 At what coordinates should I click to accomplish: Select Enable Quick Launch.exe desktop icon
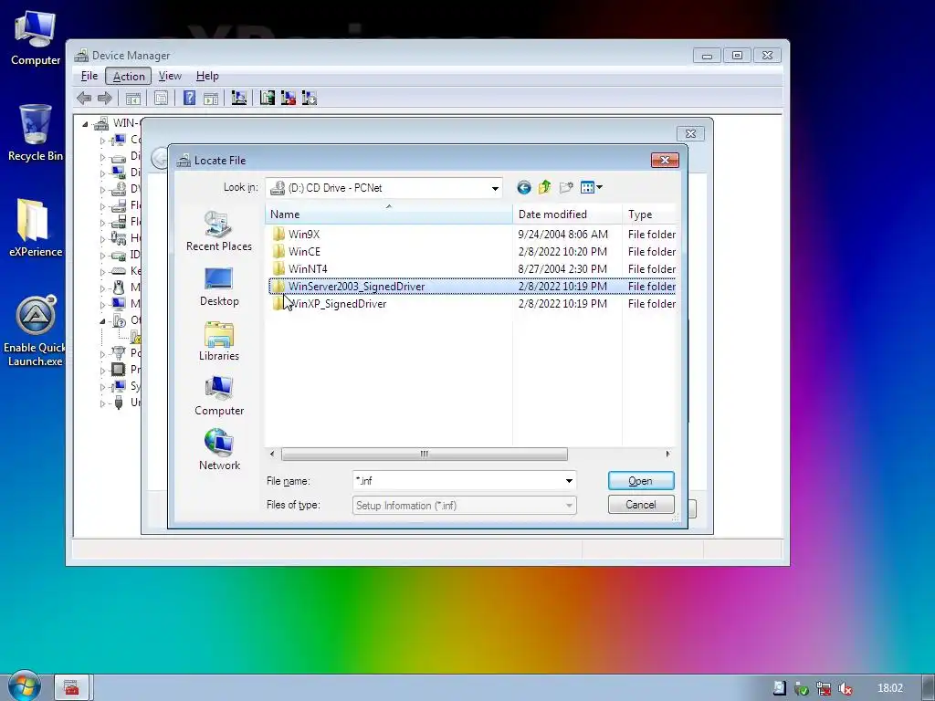tap(36, 331)
